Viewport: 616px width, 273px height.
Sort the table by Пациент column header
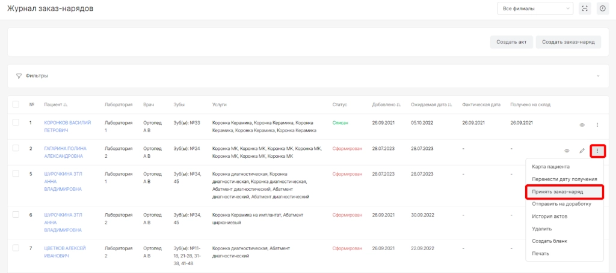(55, 104)
